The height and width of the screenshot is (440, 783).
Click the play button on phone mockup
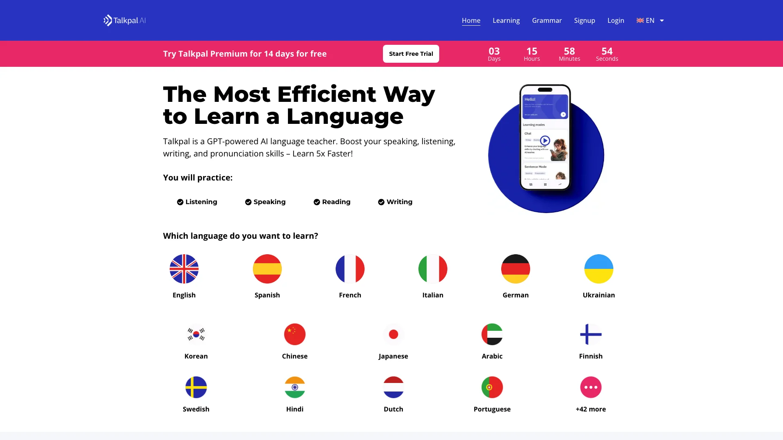click(545, 140)
